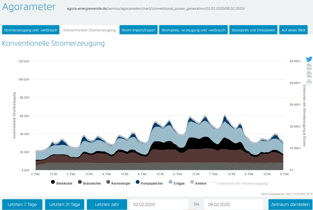Image resolution: width=313 pixels, height=210 pixels.
Task: Click the end date field 08.02.2020
Action: [x=233, y=204]
